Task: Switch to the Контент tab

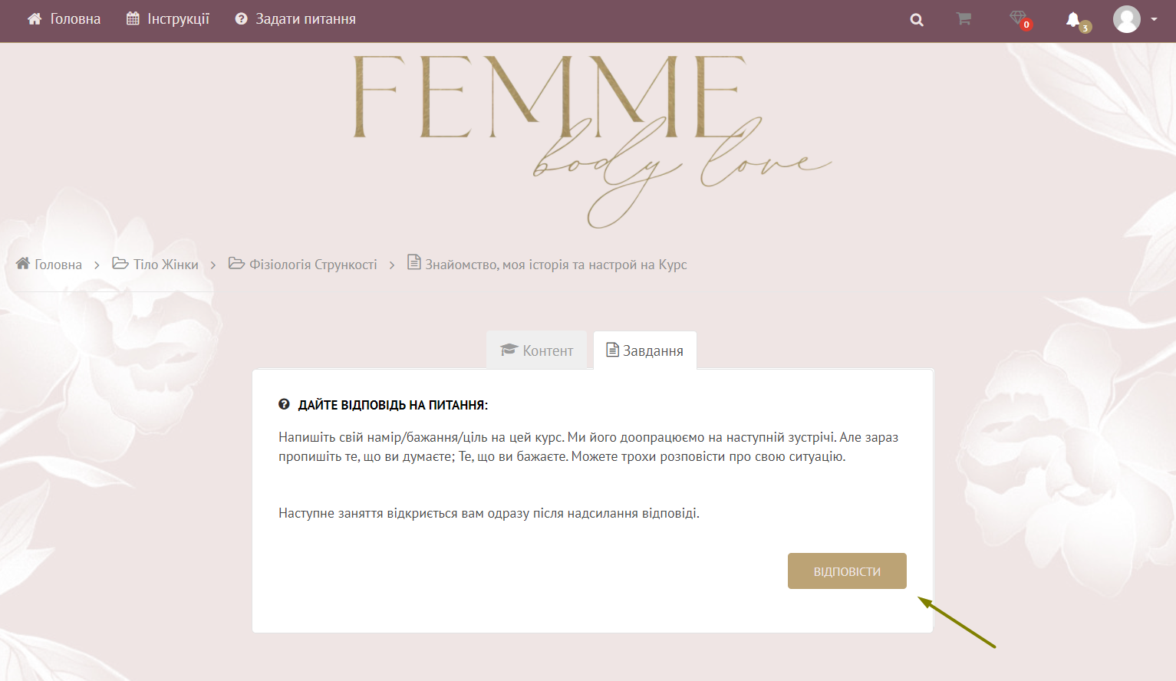Action: (537, 350)
